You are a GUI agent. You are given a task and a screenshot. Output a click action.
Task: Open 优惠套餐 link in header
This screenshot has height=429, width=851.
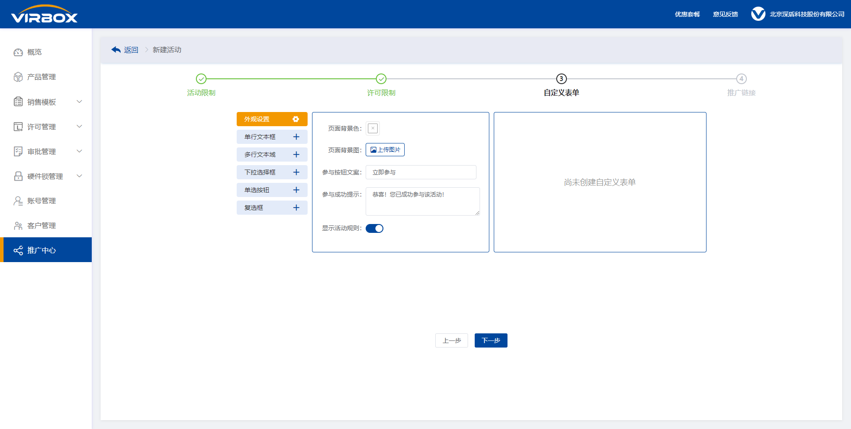(687, 14)
